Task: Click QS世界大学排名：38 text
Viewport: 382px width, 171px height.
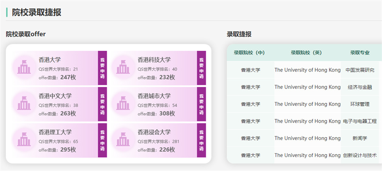Action: [x=59, y=105]
